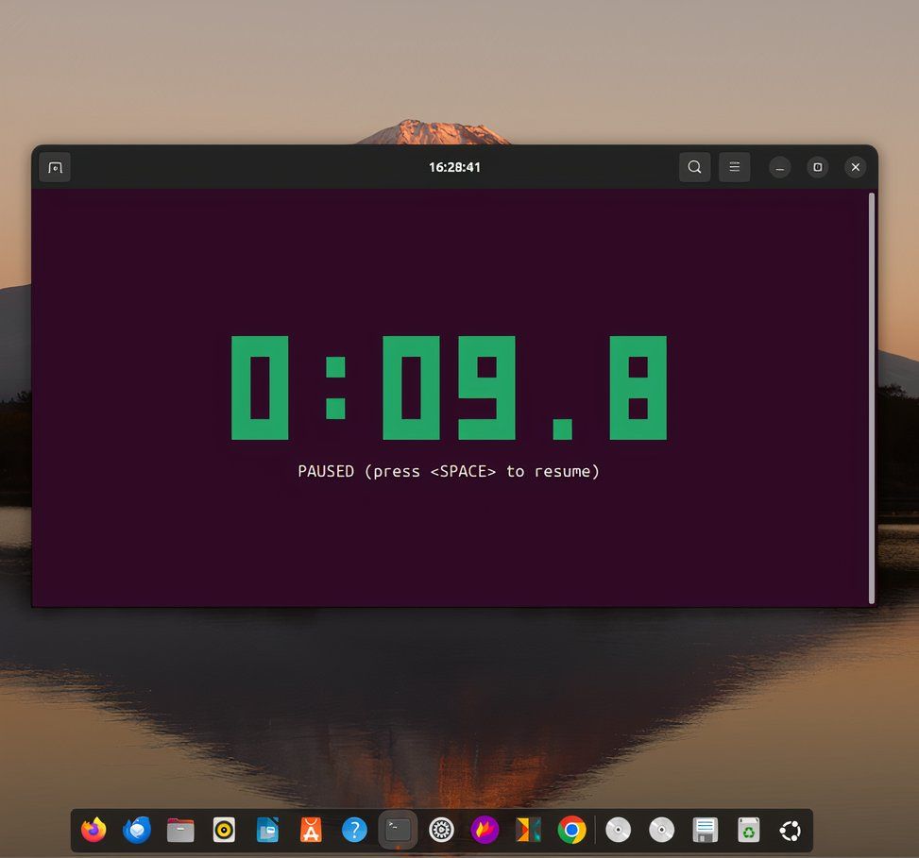The image size is (919, 858).
Task: Click the PAUSED (press <SPACE> to resume) message
Action: click(x=449, y=471)
